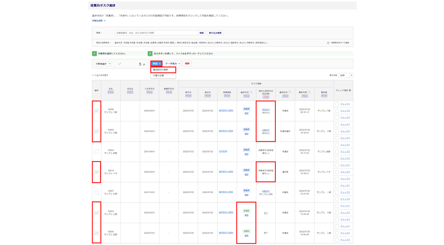The width and height of the screenshot is (444, 245).
Task: Sort 入社年月日 column ascending arrow
Action: [148, 92]
